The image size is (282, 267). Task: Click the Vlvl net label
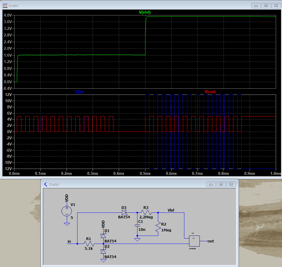(171, 210)
